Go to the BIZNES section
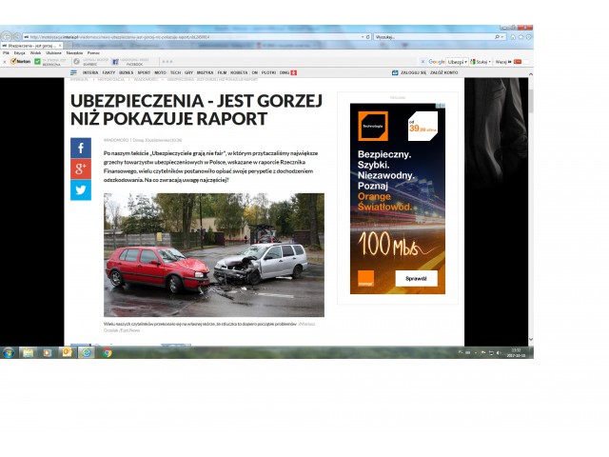This screenshot has width=609, height=457. point(126,71)
